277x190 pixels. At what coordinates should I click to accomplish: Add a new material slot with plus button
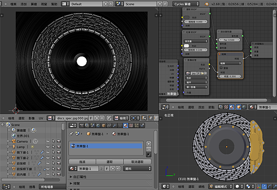pyautogui.click(x=149, y=143)
